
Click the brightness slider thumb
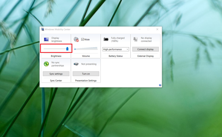pyautogui.click(x=67, y=49)
